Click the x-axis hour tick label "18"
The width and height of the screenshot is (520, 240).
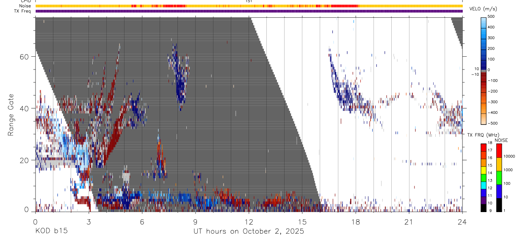[x=356, y=221]
